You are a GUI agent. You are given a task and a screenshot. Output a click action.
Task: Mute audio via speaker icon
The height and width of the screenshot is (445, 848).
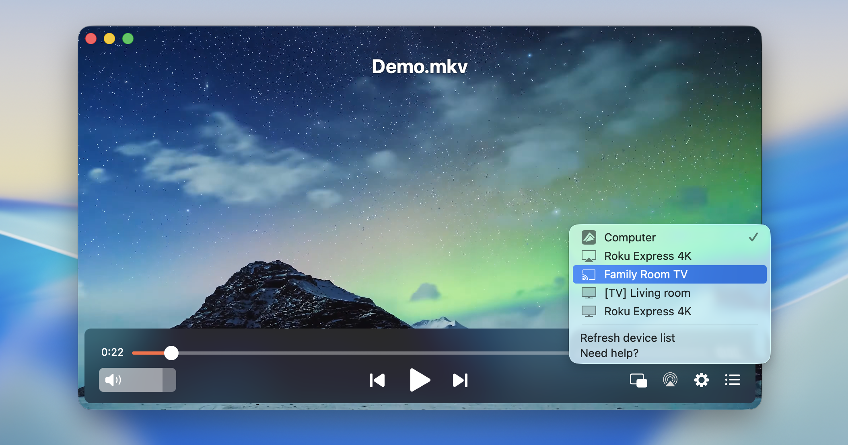(x=112, y=380)
